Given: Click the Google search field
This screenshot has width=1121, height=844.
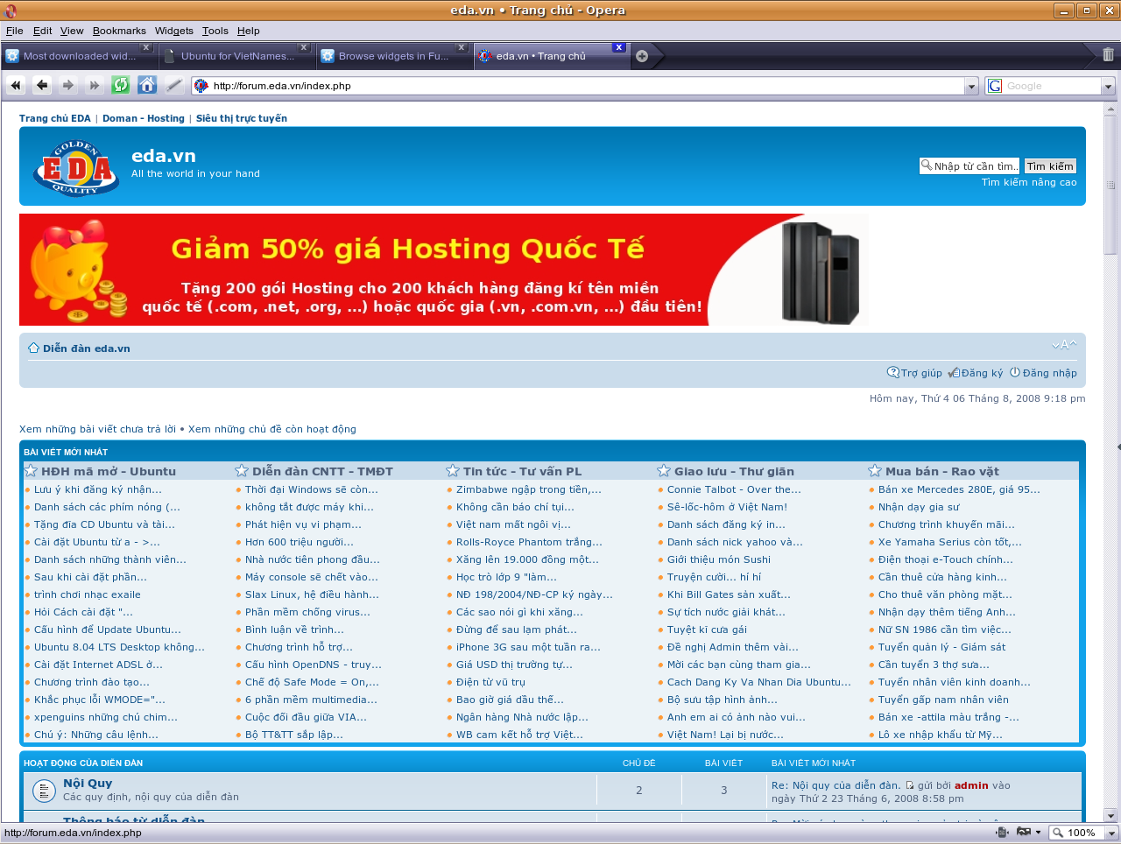Looking at the screenshot, I should 1052,86.
